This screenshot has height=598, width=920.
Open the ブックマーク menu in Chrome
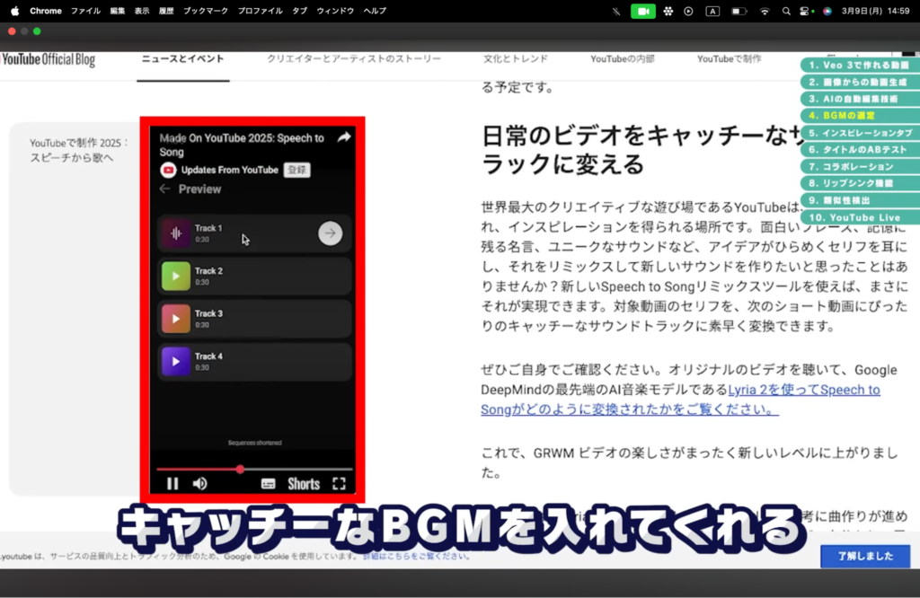tap(206, 11)
